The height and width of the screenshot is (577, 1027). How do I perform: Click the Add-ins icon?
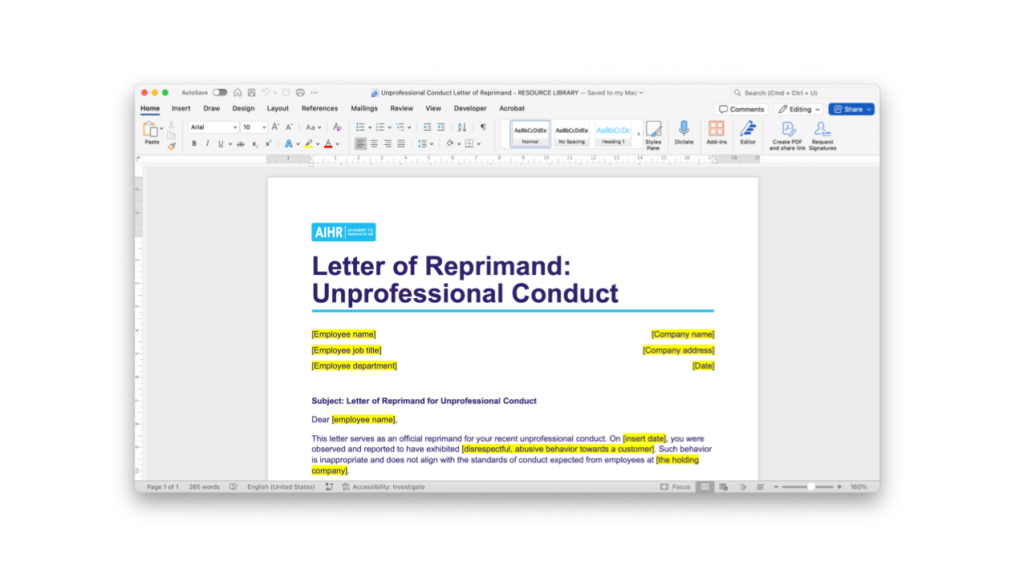[x=716, y=133]
